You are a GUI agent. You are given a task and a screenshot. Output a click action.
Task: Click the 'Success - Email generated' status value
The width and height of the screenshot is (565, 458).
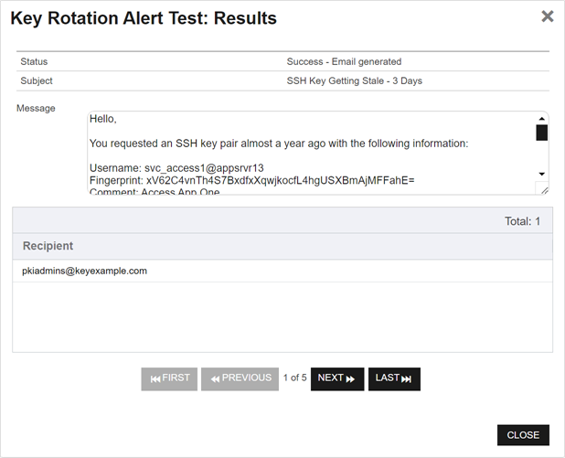(344, 62)
